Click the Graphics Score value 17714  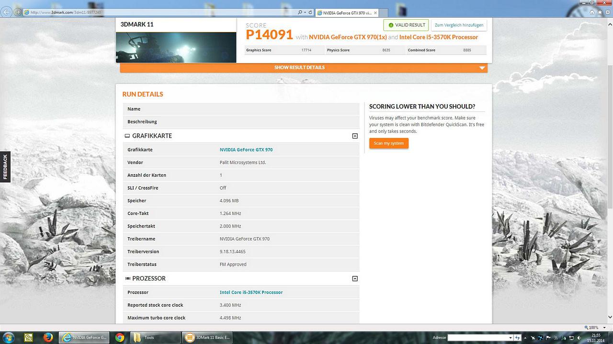click(x=306, y=50)
